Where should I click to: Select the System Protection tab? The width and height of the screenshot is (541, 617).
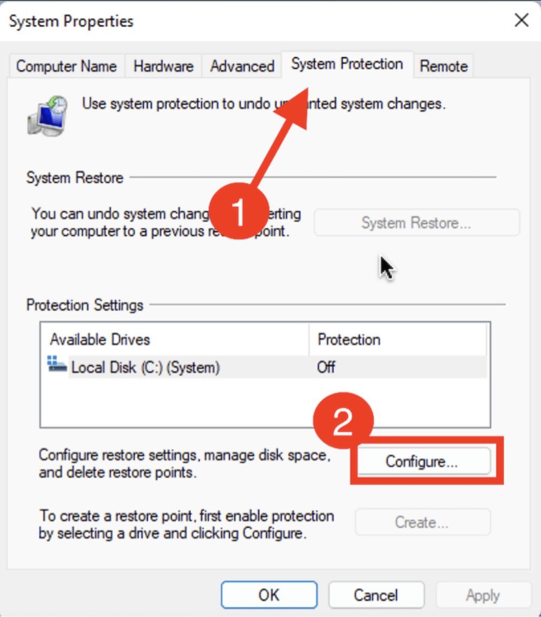coord(347,64)
